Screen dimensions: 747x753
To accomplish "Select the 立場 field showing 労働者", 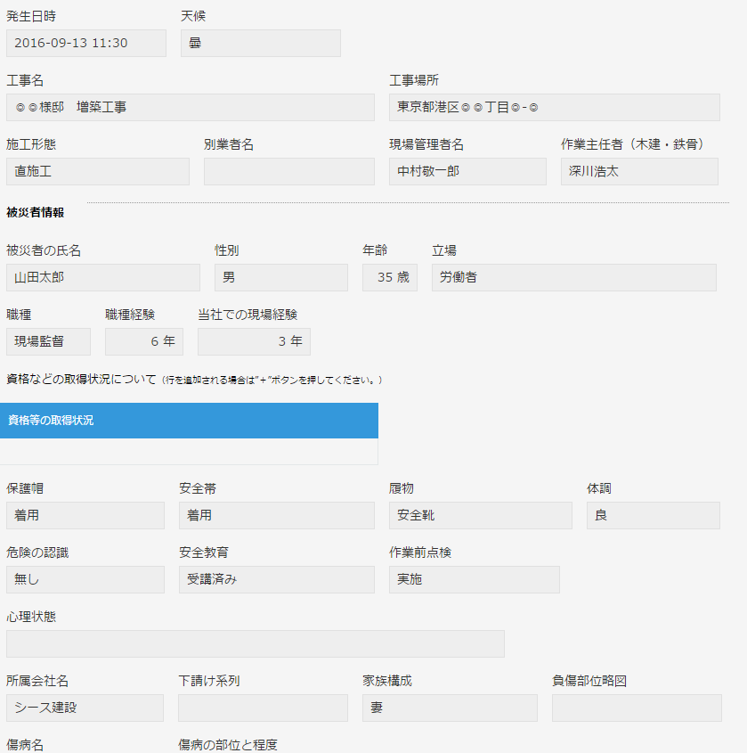I will [573, 277].
